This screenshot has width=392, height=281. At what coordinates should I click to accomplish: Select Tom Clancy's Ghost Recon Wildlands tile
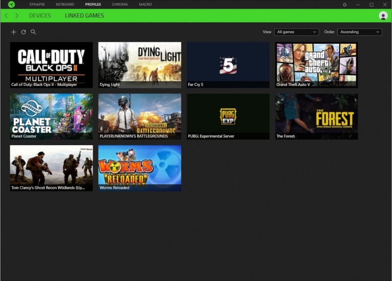coord(51,168)
